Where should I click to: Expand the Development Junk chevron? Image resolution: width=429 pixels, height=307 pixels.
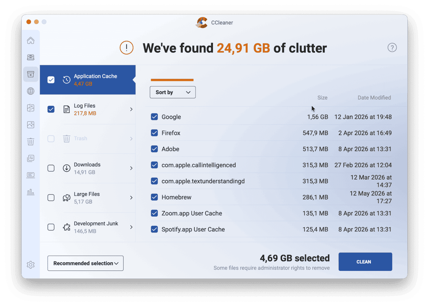[x=131, y=227]
